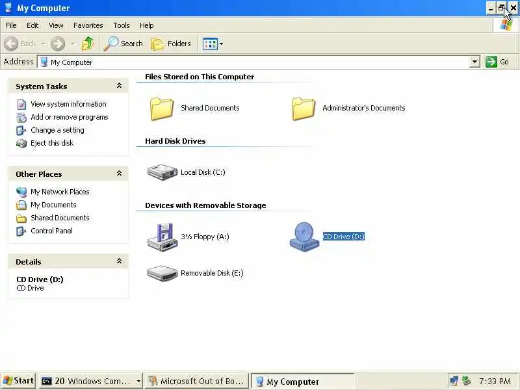This screenshot has height=390, width=520.
Task: Click the green Go arrow icon
Action: point(491,62)
